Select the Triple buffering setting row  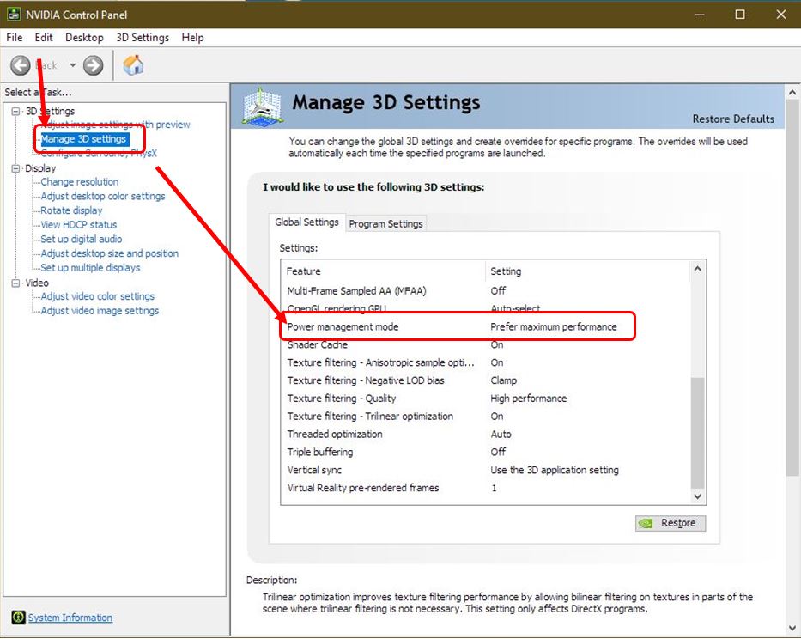(485, 452)
